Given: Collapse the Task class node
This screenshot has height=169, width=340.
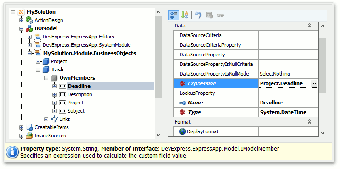Looking at the screenshot, I should point(38,70).
